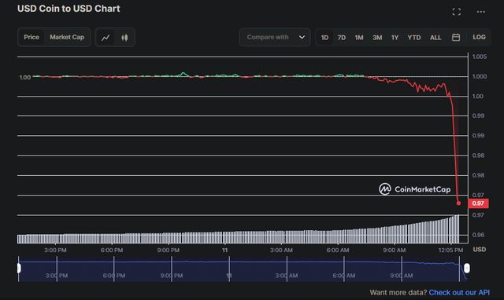Grab the right range slider handle
Viewport: 504px width, 300px height.
tap(467, 268)
